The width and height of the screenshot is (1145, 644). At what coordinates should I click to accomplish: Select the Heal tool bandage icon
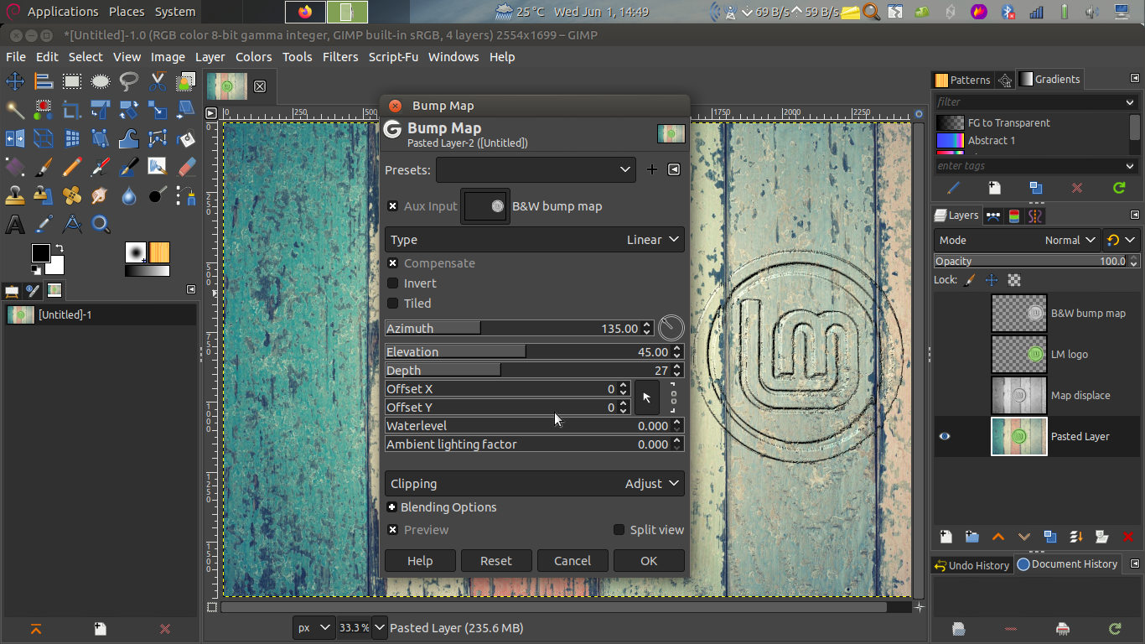(x=72, y=195)
